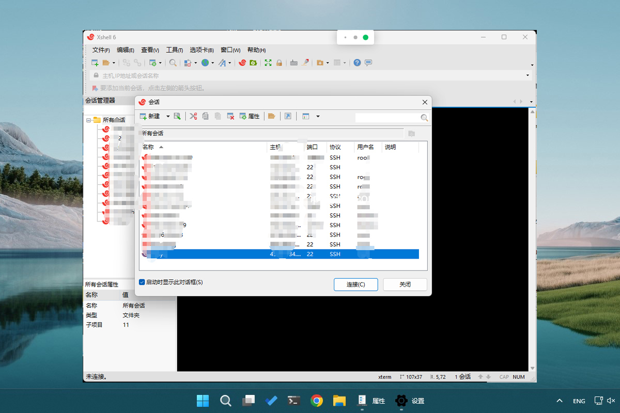The image size is (620, 413).
Task: Click the delete session icon with red X
Action: (231, 116)
